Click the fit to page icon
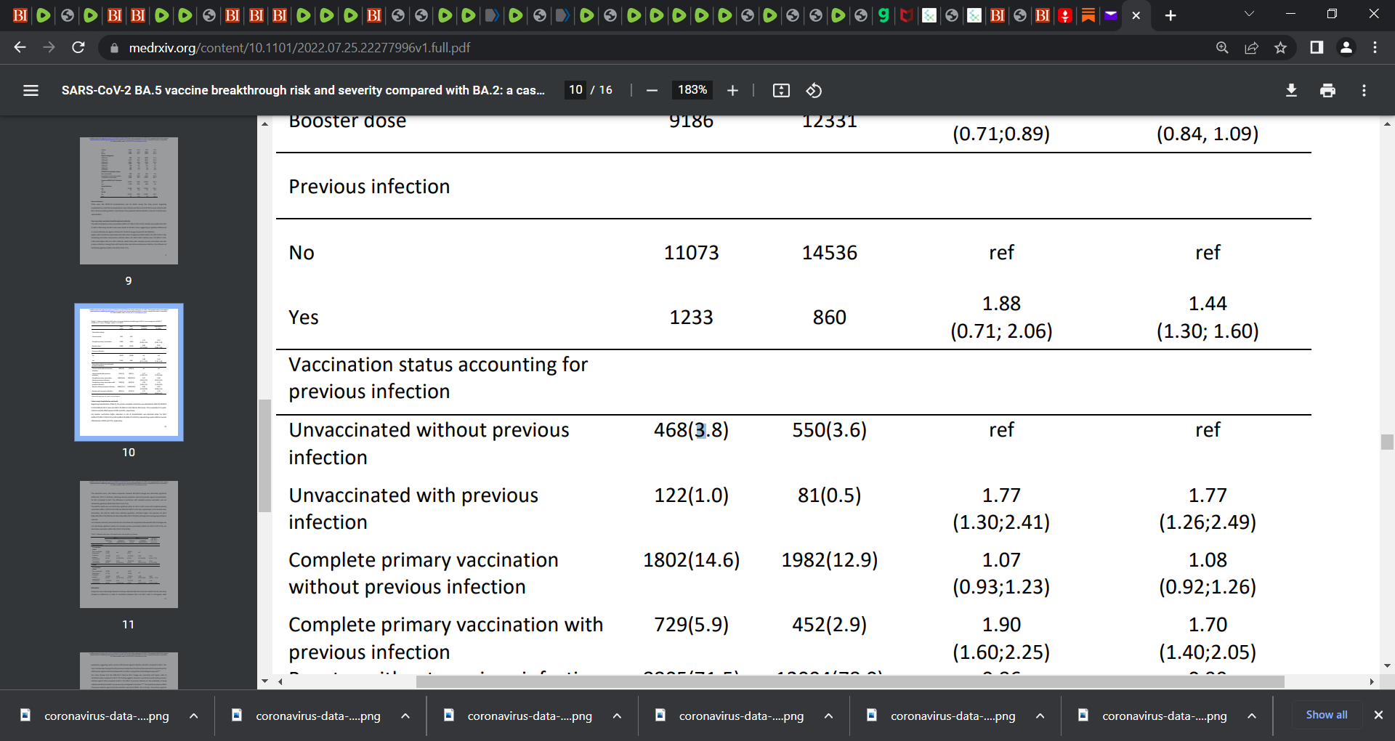The image size is (1395, 741). [x=781, y=91]
